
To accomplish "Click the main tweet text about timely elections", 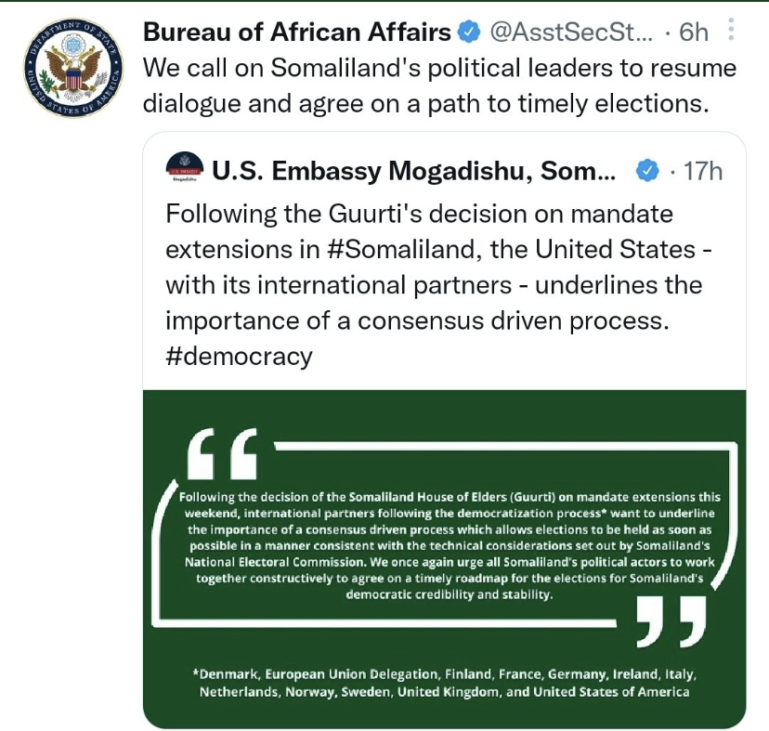I will pyautogui.click(x=439, y=85).
